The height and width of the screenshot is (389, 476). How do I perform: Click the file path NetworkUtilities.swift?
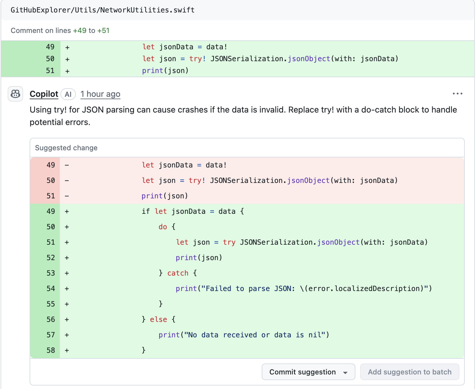tap(103, 10)
